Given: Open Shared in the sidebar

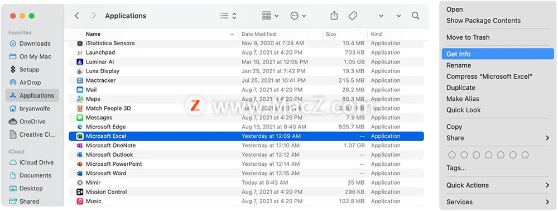Looking at the screenshot, I should [24, 202].
